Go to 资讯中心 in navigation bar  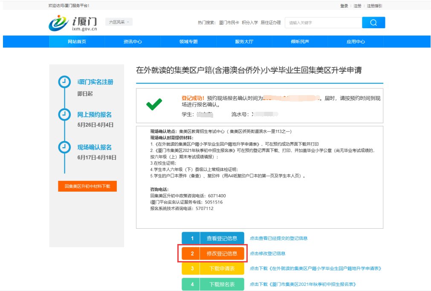pyautogui.click(x=133, y=42)
